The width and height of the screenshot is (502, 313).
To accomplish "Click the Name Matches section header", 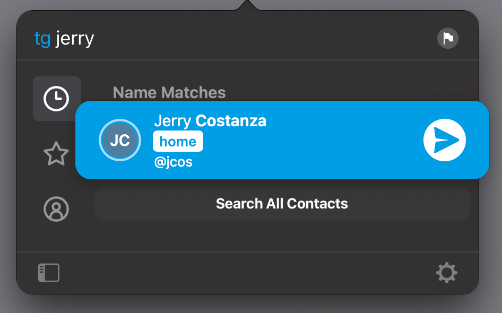I will click(169, 92).
